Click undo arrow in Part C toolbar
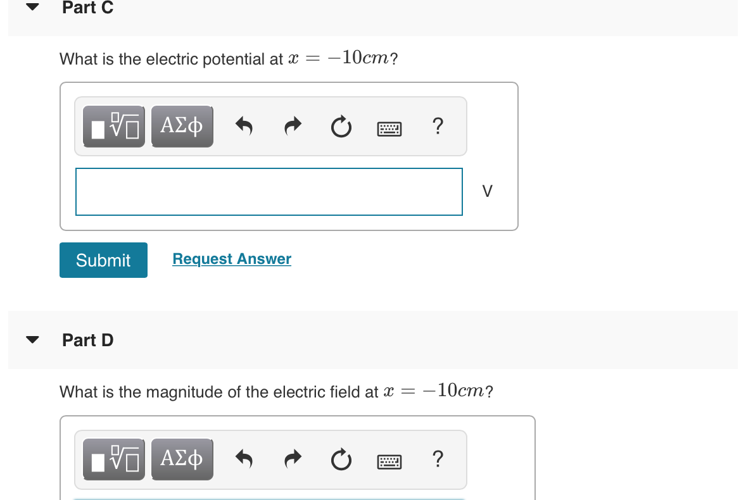 click(x=244, y=127)
